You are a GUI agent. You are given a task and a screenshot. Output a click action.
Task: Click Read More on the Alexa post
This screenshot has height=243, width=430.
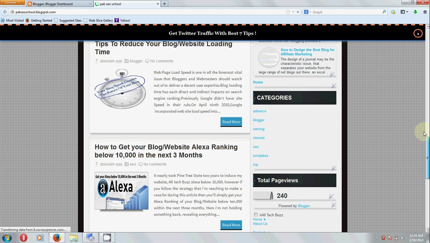231,225
